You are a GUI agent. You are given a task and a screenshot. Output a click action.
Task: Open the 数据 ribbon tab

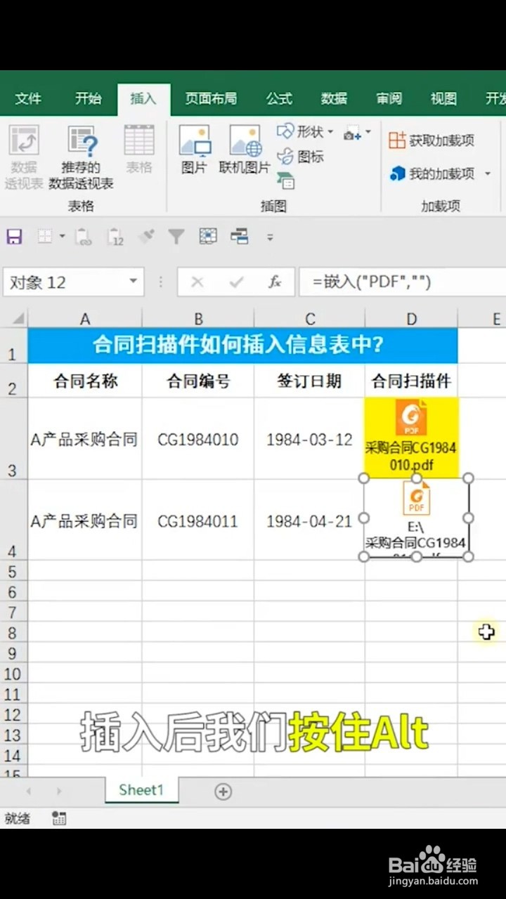pyautogui.click(x=334, y=99)
